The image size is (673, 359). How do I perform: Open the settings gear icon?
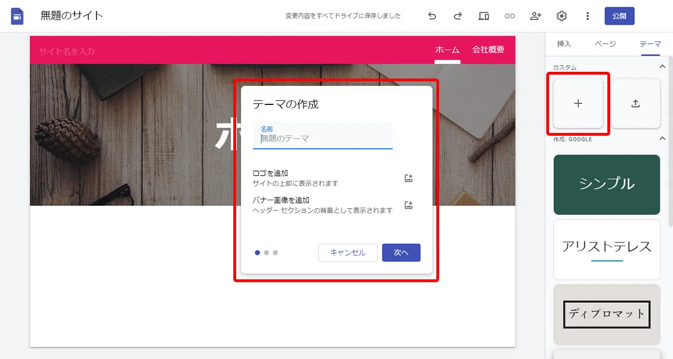[561, 16]
